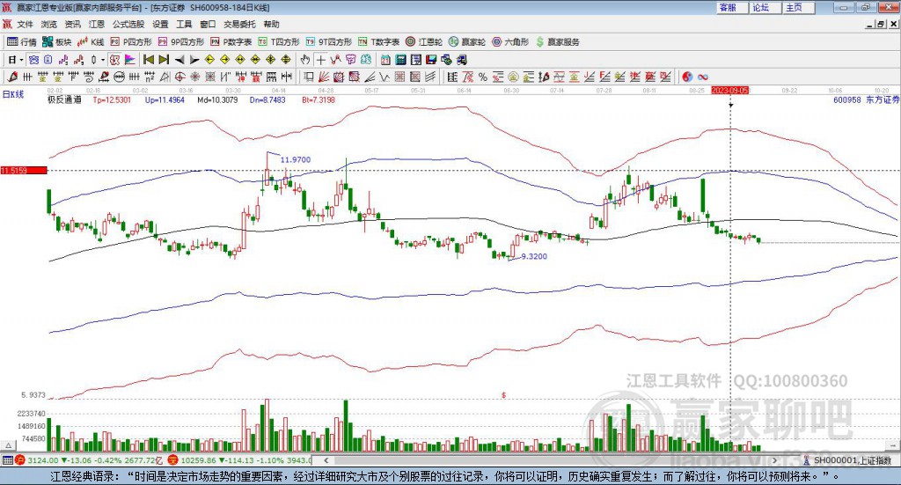Image resolution: width=901 pixels, height=485 pixels.
Task: Click the red-blue yin-yang icon
Action: [x=687, y=77]
